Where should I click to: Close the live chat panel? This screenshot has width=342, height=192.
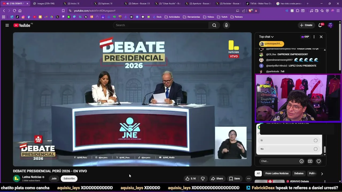pyautogui.click(x=321, y=37)
